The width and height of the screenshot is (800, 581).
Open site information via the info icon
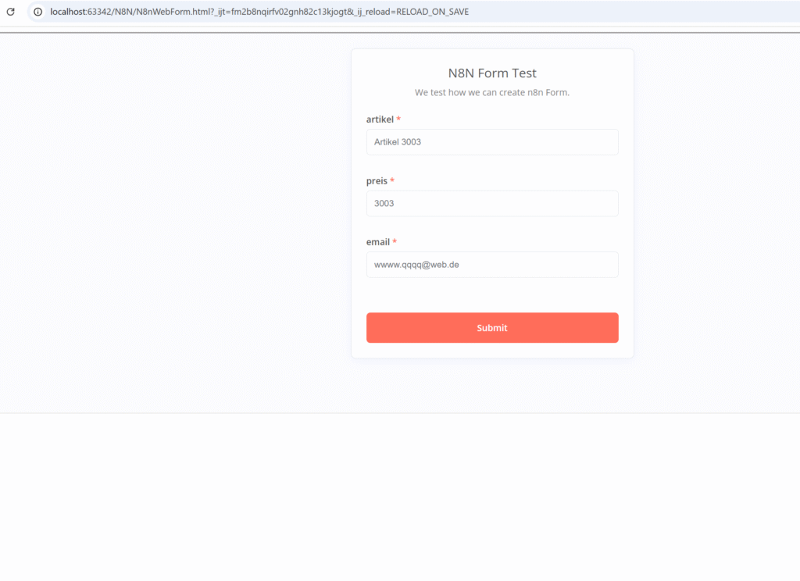(37, 12)
